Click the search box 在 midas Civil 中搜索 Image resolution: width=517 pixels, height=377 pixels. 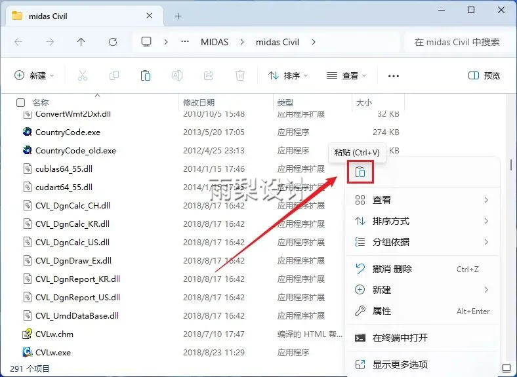[457, 42]
